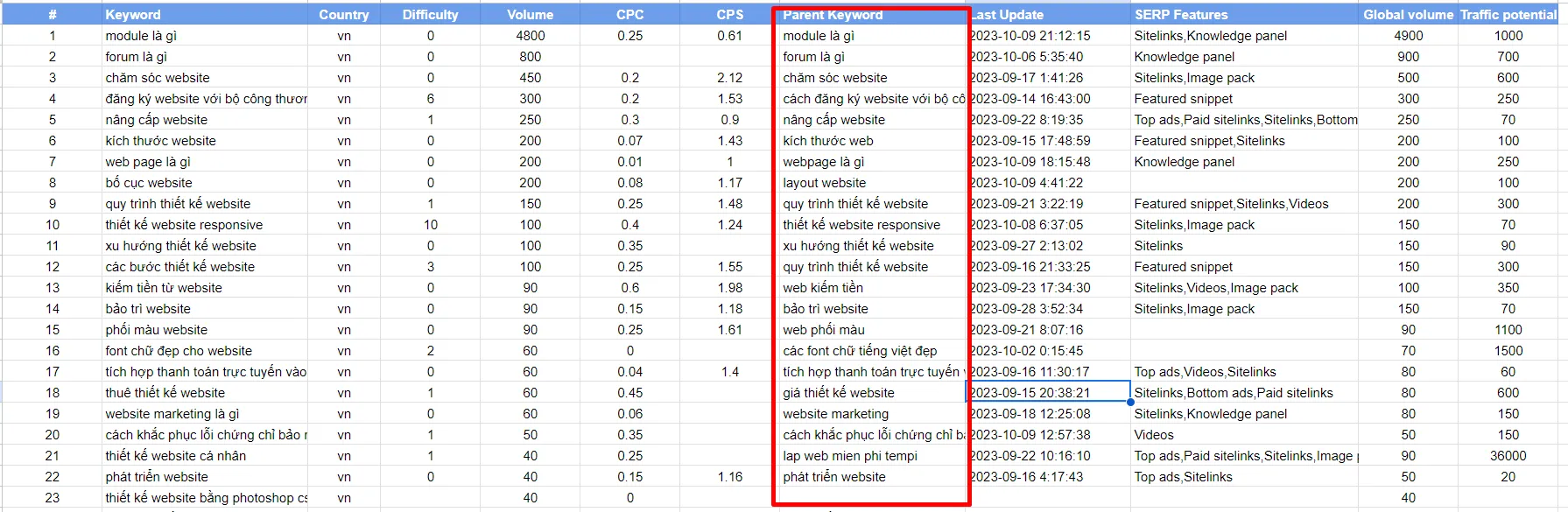Select the Keyword column header
Screen dimensions: 1568x512
205,14
